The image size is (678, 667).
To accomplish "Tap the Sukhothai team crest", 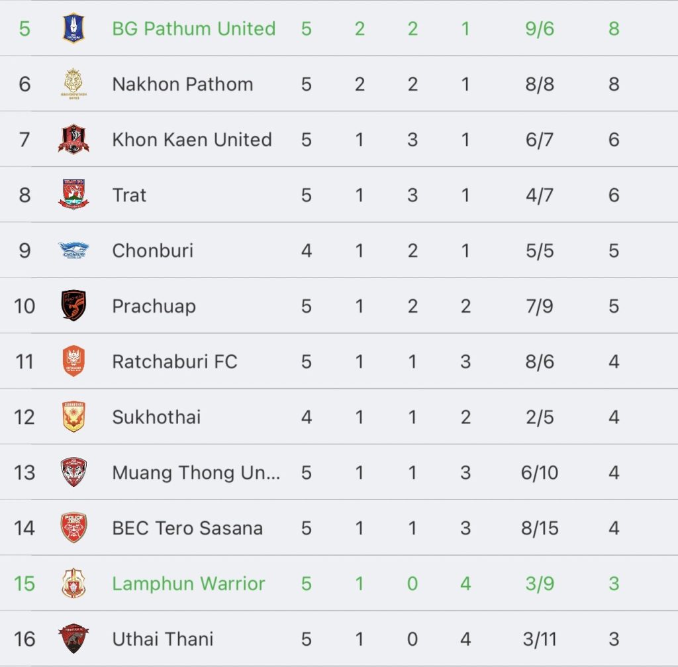I will pos(73,417).
